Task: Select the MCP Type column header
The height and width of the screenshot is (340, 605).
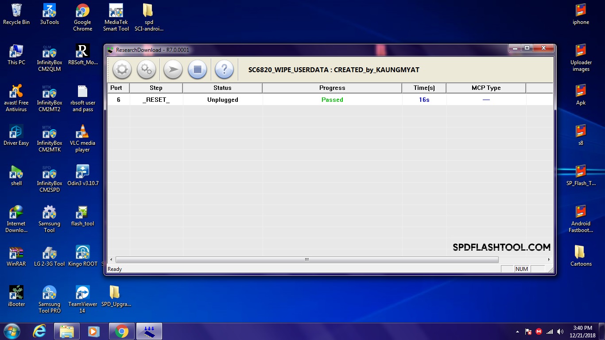Action: (486, 88)
